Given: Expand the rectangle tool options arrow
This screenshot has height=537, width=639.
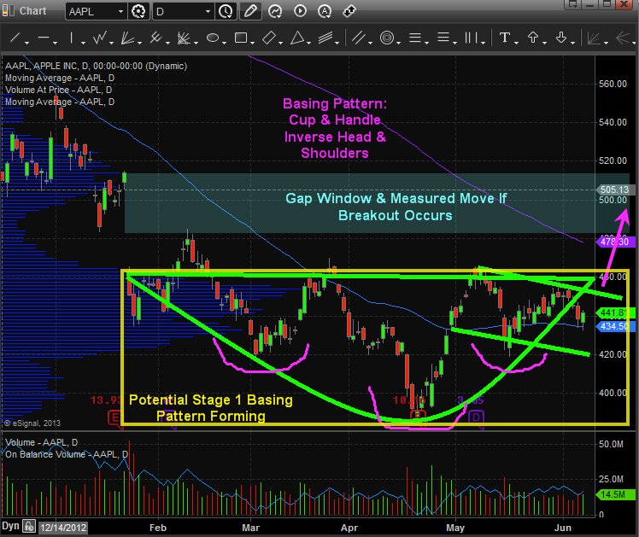Looking at the screenshot, I should pyautogui.click(x=252, y=43).
